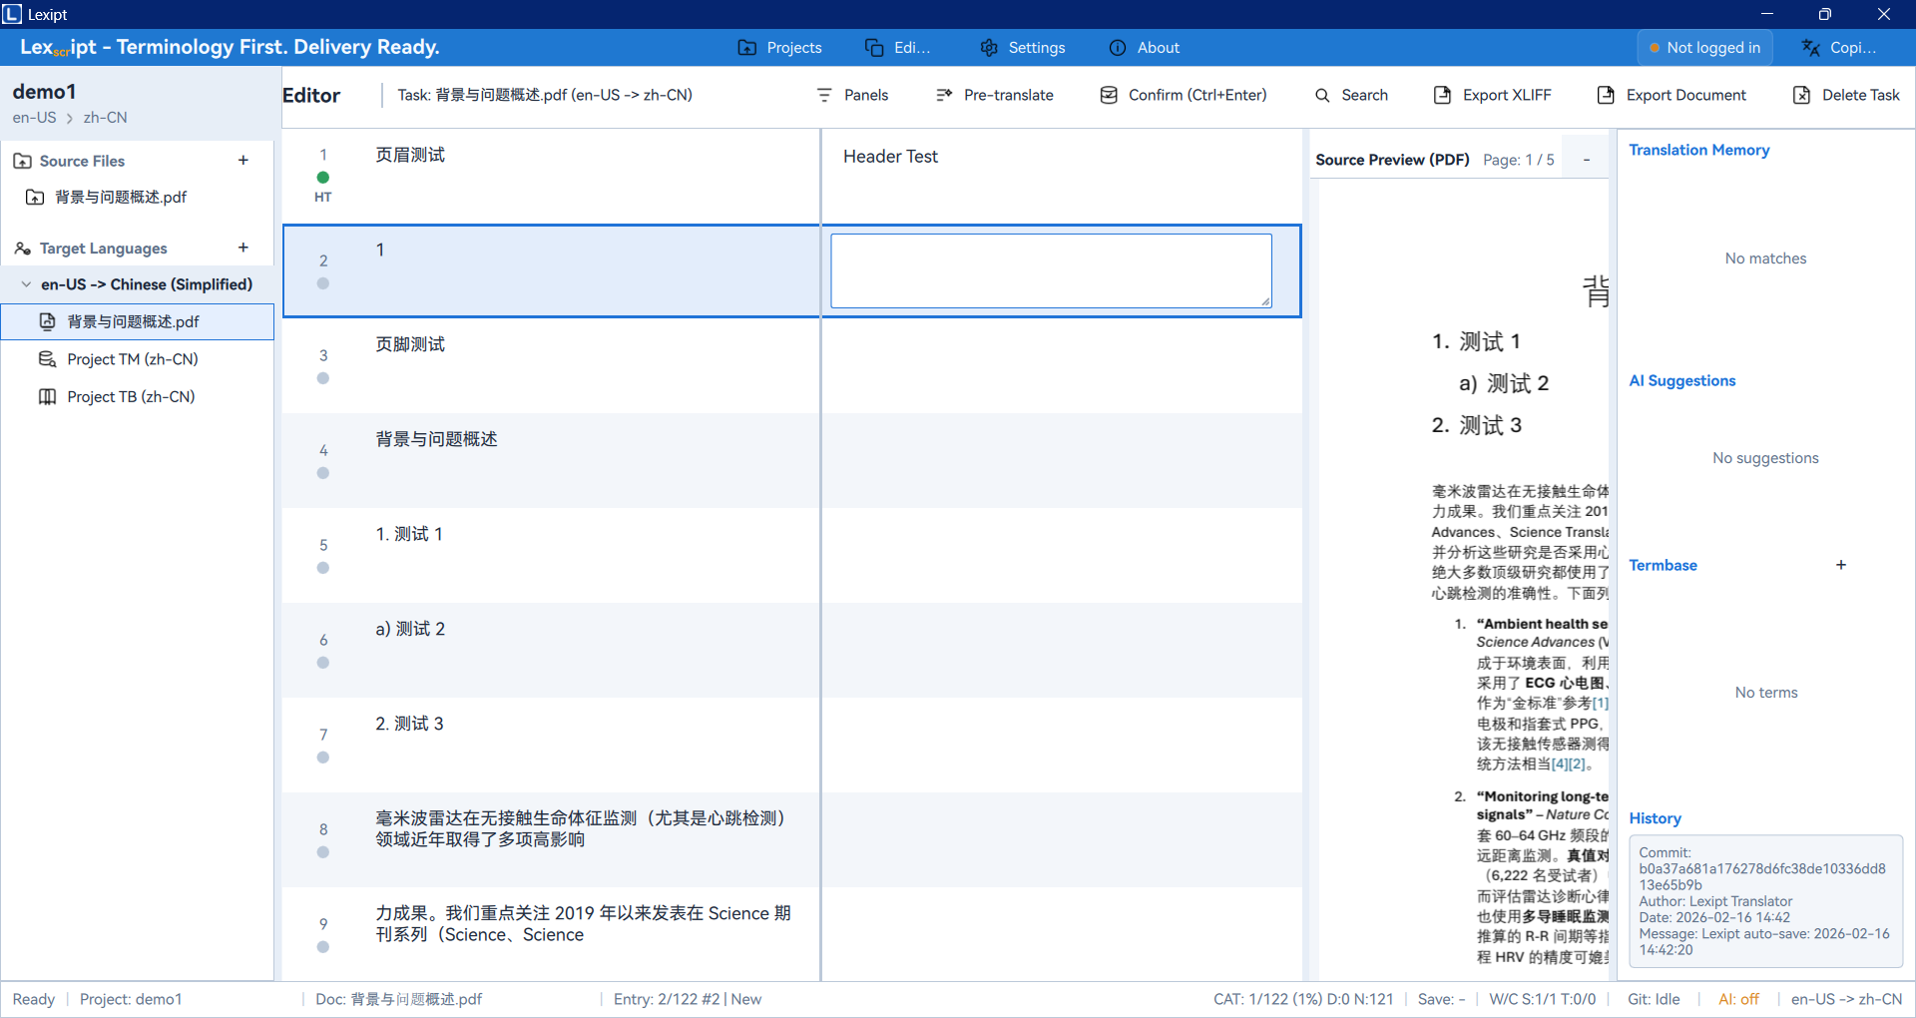Collapse the en-US -> Chinese (Simplified) node

(x=26, y=284)
